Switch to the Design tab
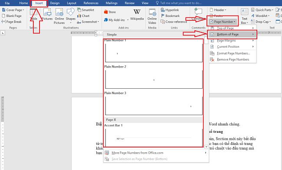Viewport: 282px width, 170px height. [55, 3]
